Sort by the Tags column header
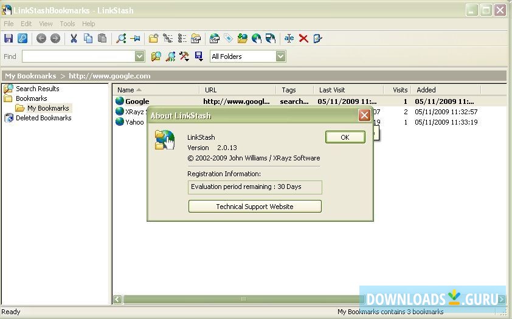The height and width of the screenshot is (319, 512). click(x=295, y=90)
